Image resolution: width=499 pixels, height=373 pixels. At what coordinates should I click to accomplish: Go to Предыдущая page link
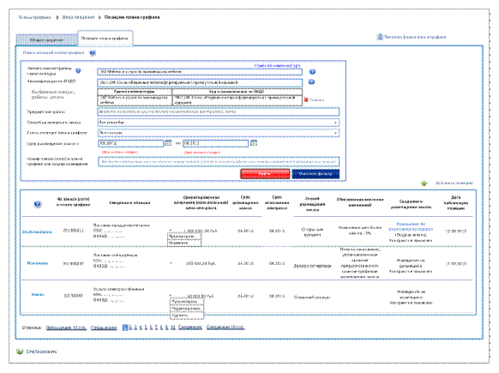pos(104,328)
